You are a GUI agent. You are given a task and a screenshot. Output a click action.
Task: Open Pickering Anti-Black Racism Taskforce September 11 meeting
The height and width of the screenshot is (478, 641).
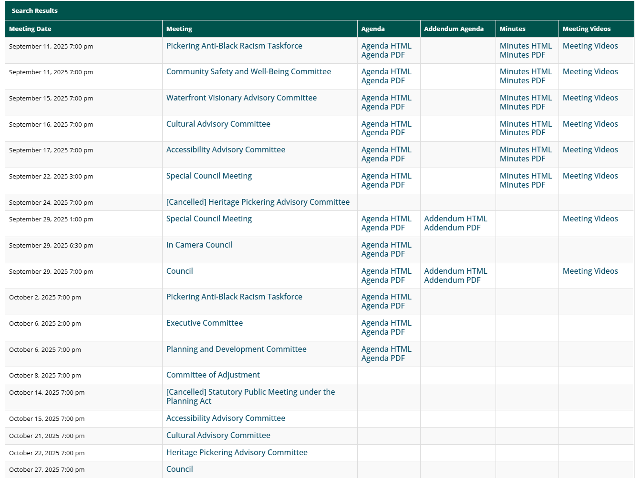234,46
